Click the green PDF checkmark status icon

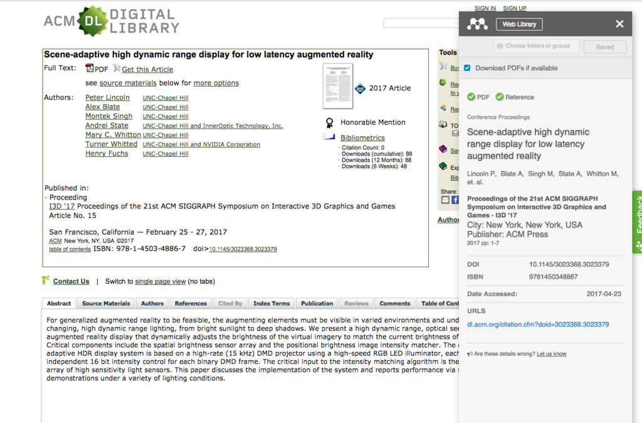pyautogui.click(x=471, y=97)
